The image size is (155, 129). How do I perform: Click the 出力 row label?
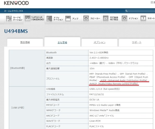[48, 63]
